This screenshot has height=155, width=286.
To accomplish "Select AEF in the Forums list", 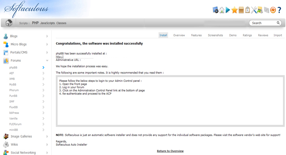I will [x=12, y=73].
